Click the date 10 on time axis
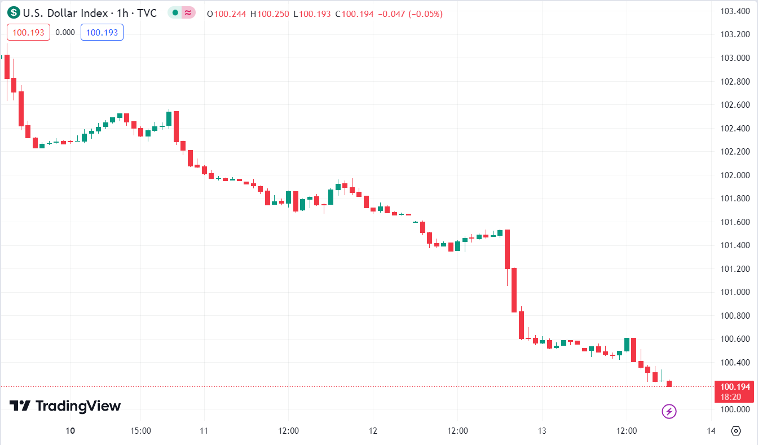This screenshot has height=445, width=758. tap(70, 431)
